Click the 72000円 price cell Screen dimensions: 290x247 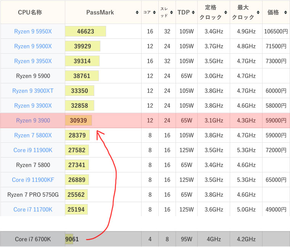[276, 150]
